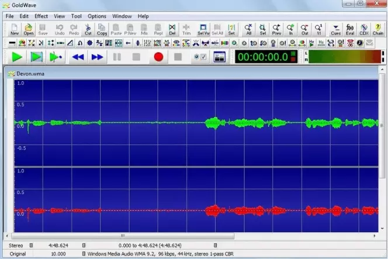
Task: Click the blue fast forward button
Action: (97, 57)
